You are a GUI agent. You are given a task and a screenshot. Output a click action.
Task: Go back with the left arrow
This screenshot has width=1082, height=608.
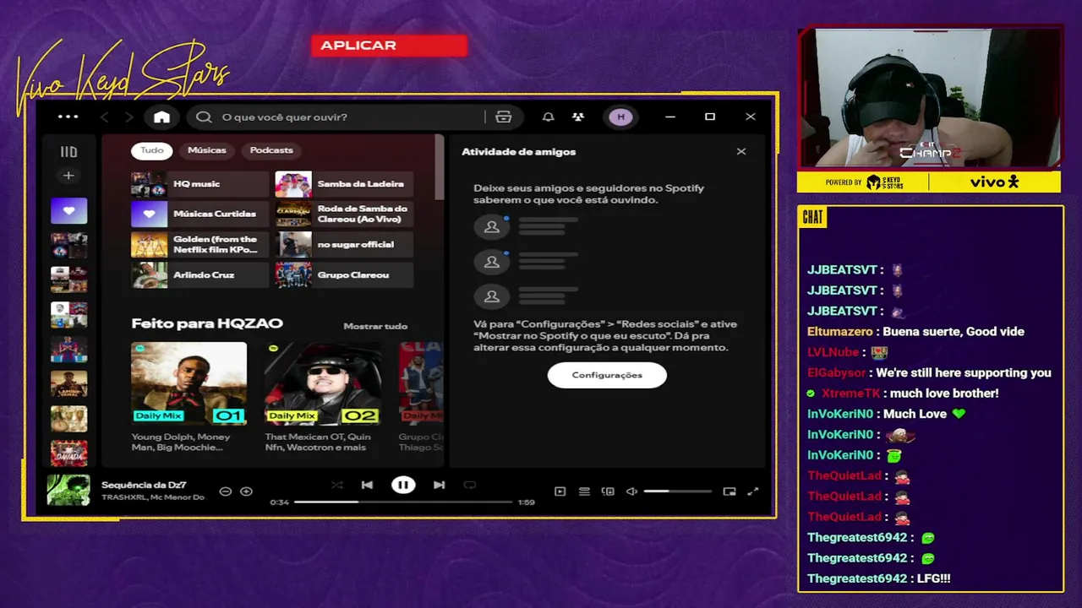click(x=105, y=117)
